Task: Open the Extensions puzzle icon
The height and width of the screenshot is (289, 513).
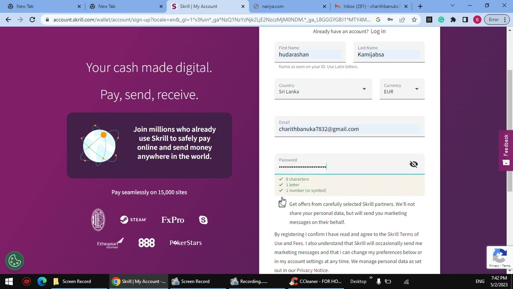Action: pyautogui.click(x=453, y=20)
